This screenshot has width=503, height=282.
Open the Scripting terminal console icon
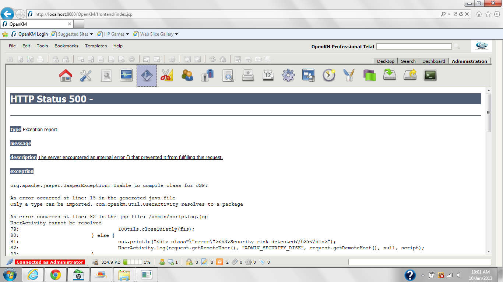click(430, 75)
